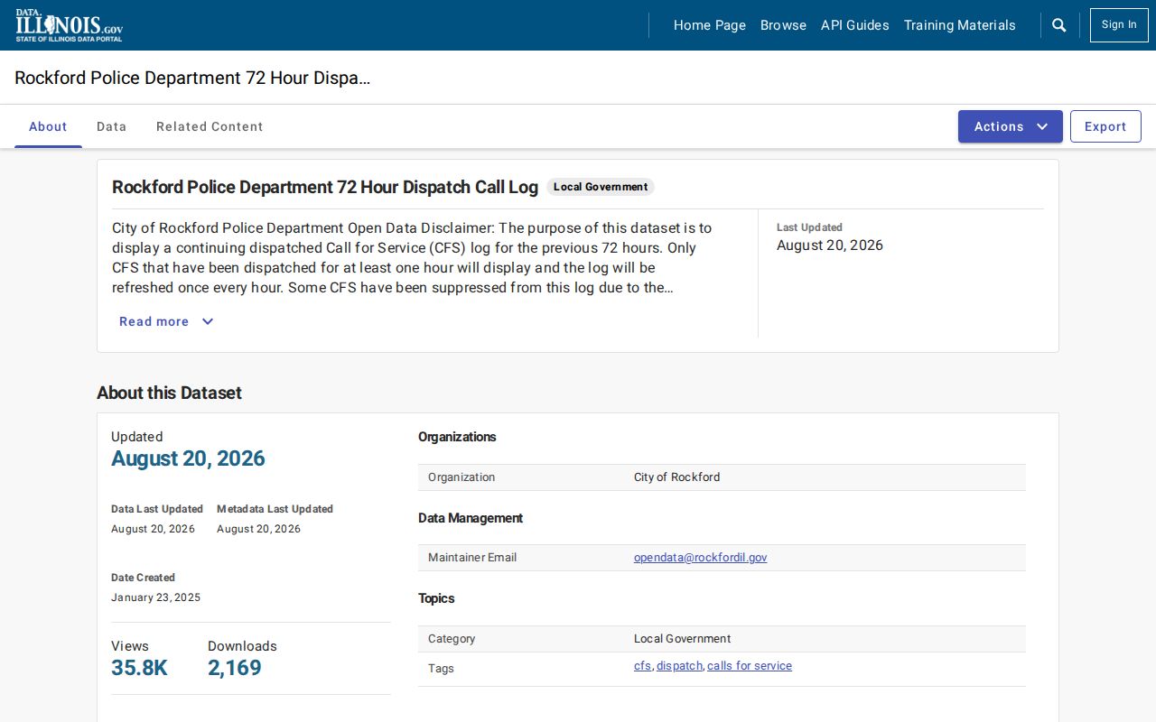Select the About tab

pyautogui.click(x=48, y=126)
